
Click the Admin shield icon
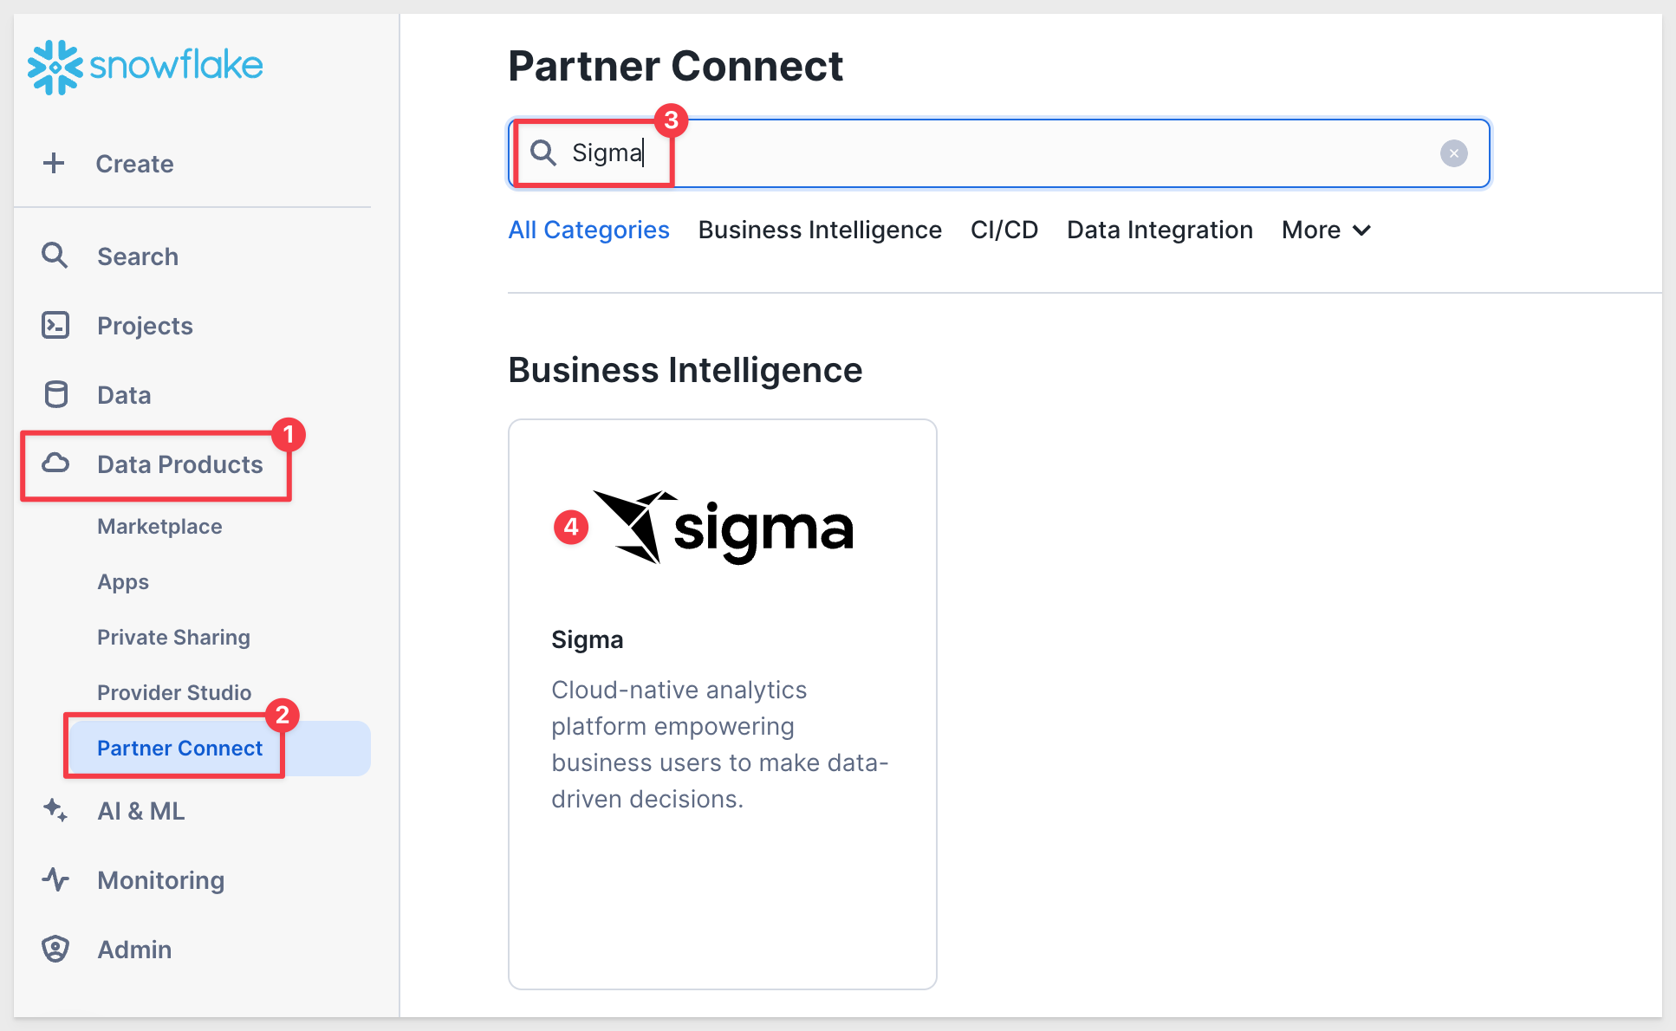55,949
